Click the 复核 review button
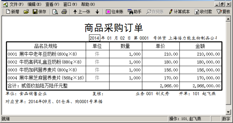Viewport: 233px width, 123px height. [223, 12]
